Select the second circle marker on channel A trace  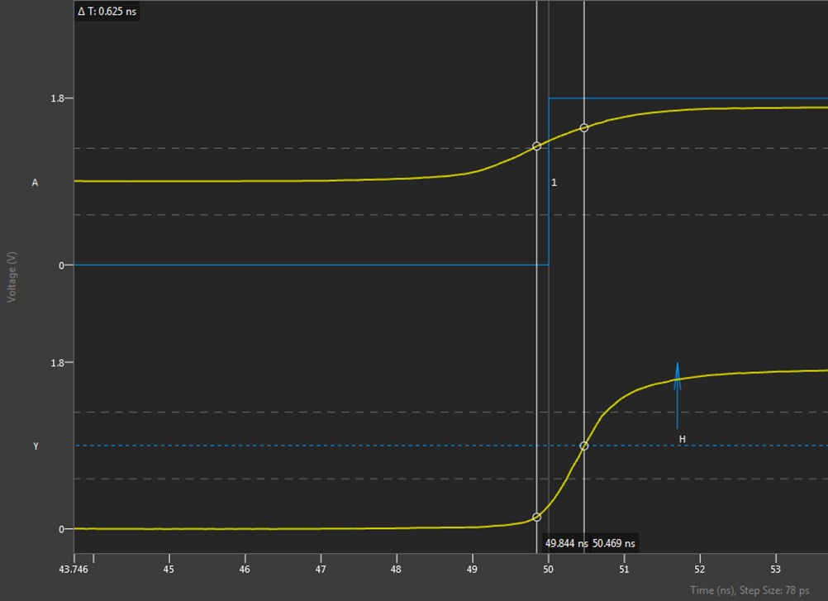point(584,126)
